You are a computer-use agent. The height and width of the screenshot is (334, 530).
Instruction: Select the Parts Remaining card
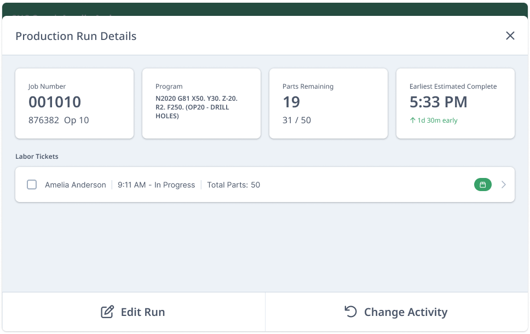coord(329,103)
